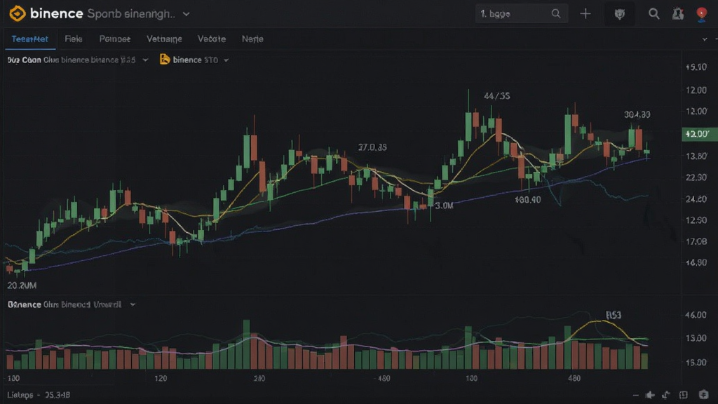Image resolution: width=718 pixels, height=404 pixels.
Task: Open the notifications bell icon
Action: [678, 14]
